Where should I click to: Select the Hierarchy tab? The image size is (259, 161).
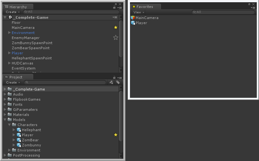coord(18,7)
